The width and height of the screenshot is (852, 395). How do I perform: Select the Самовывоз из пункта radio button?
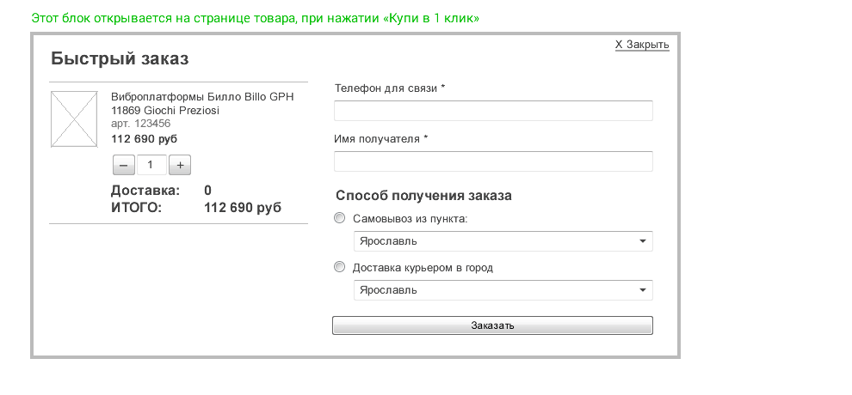coord(339,219)
